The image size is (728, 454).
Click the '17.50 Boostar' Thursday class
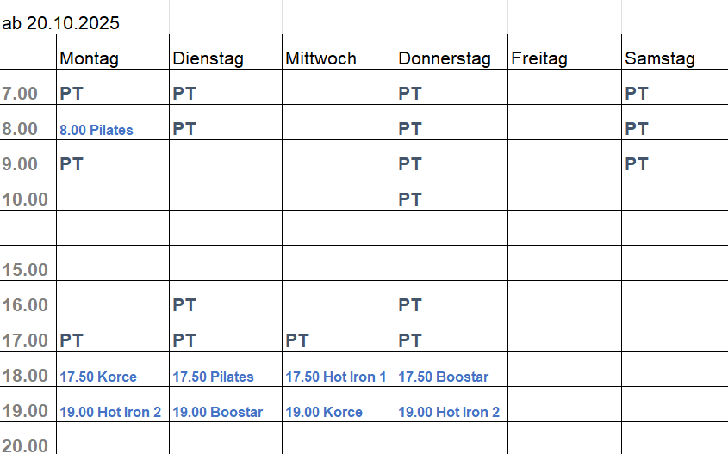coord(443,377)
